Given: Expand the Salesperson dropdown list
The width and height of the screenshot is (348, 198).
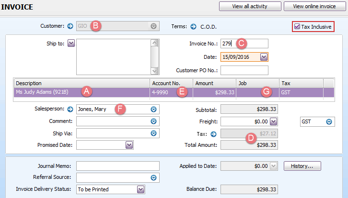Looking at the screenshot, I should pos(154,109).
